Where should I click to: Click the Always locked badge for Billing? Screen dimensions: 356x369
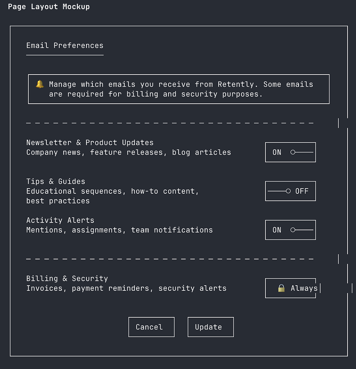tap(290, 288)
